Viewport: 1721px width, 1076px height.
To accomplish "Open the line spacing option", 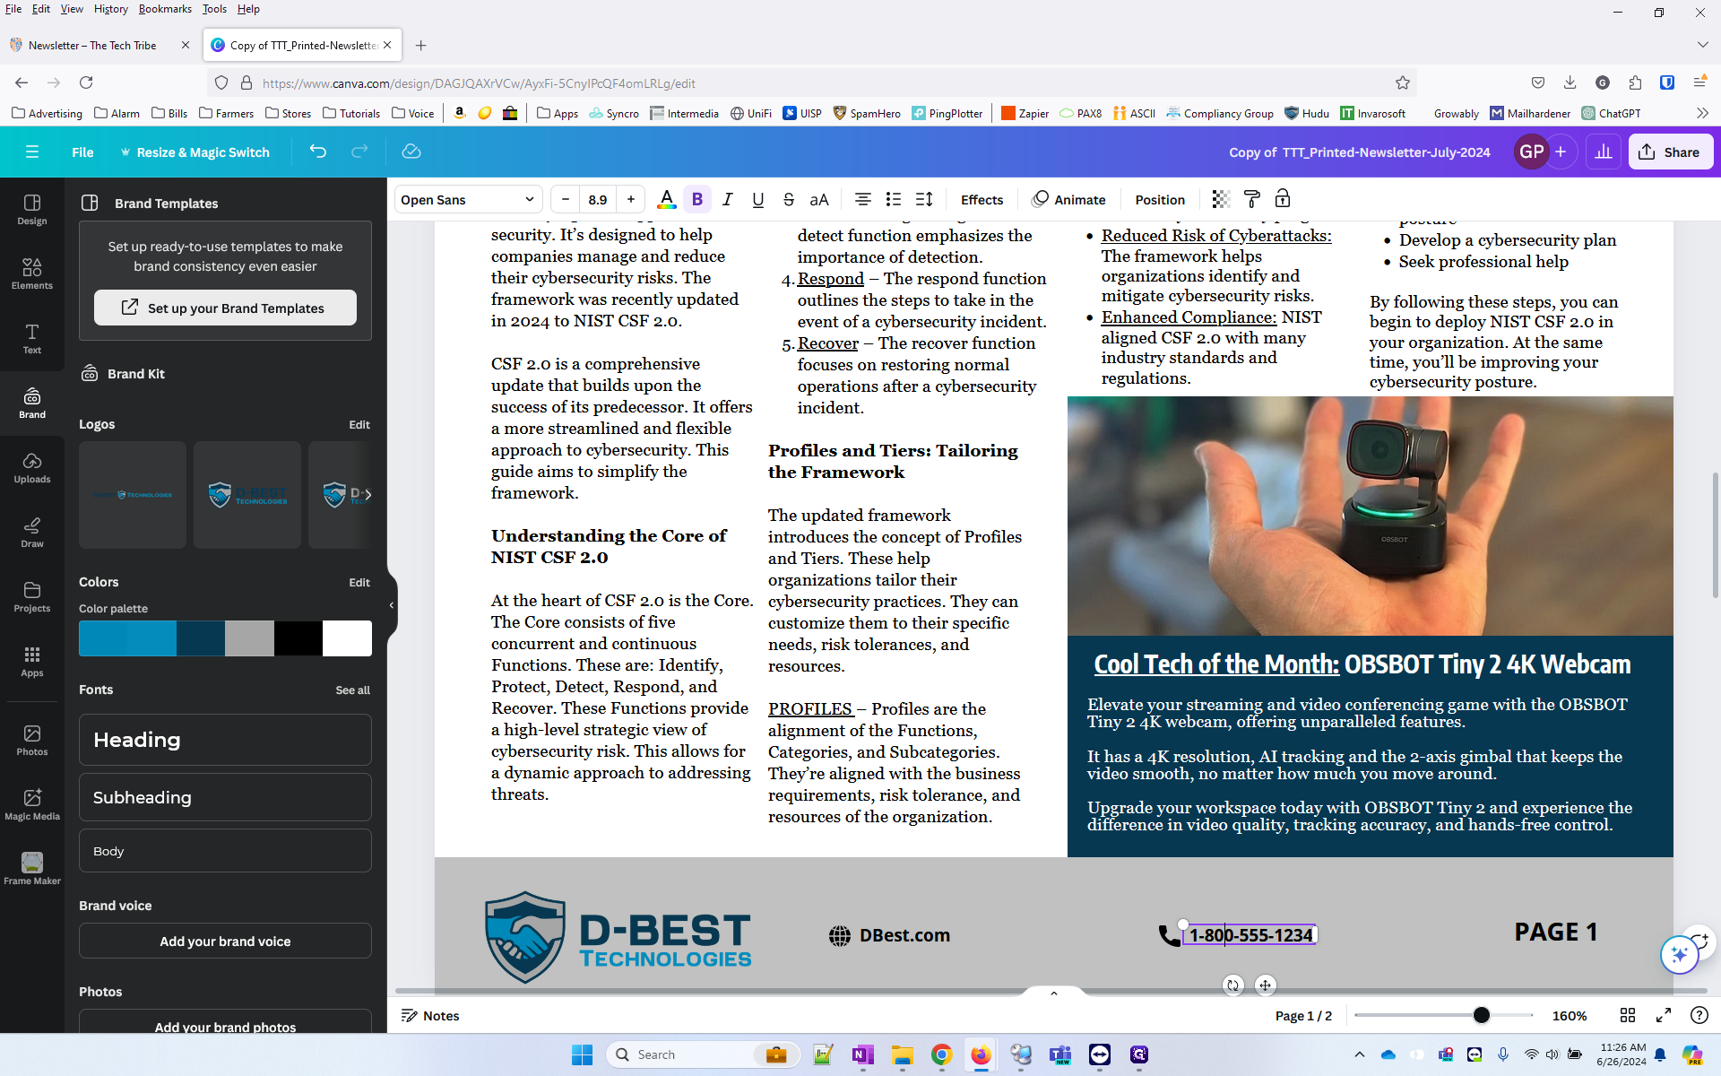I will point(924,199).
